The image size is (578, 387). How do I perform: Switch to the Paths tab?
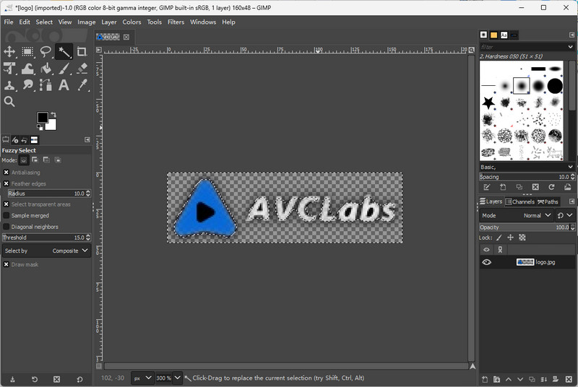pyautogui.click(x=548, y=201)
